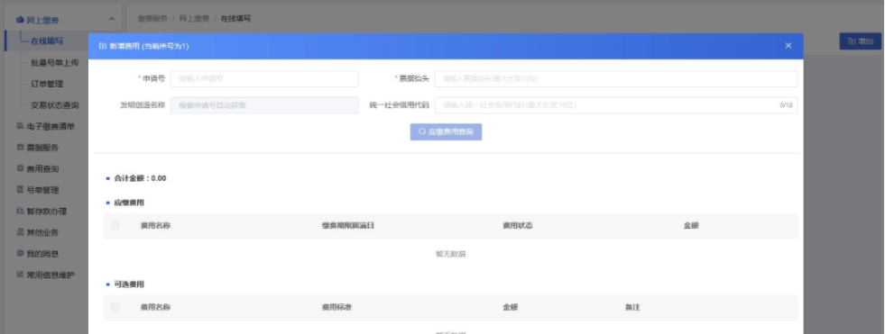Open 批量号单上传 submenu item
Image resolution: width=885 pixels, height=334 pixels.
[55, 62]
